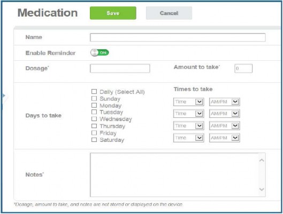283x214 pixels.
Task: Click the green Save button
Action: pos(113,13)
